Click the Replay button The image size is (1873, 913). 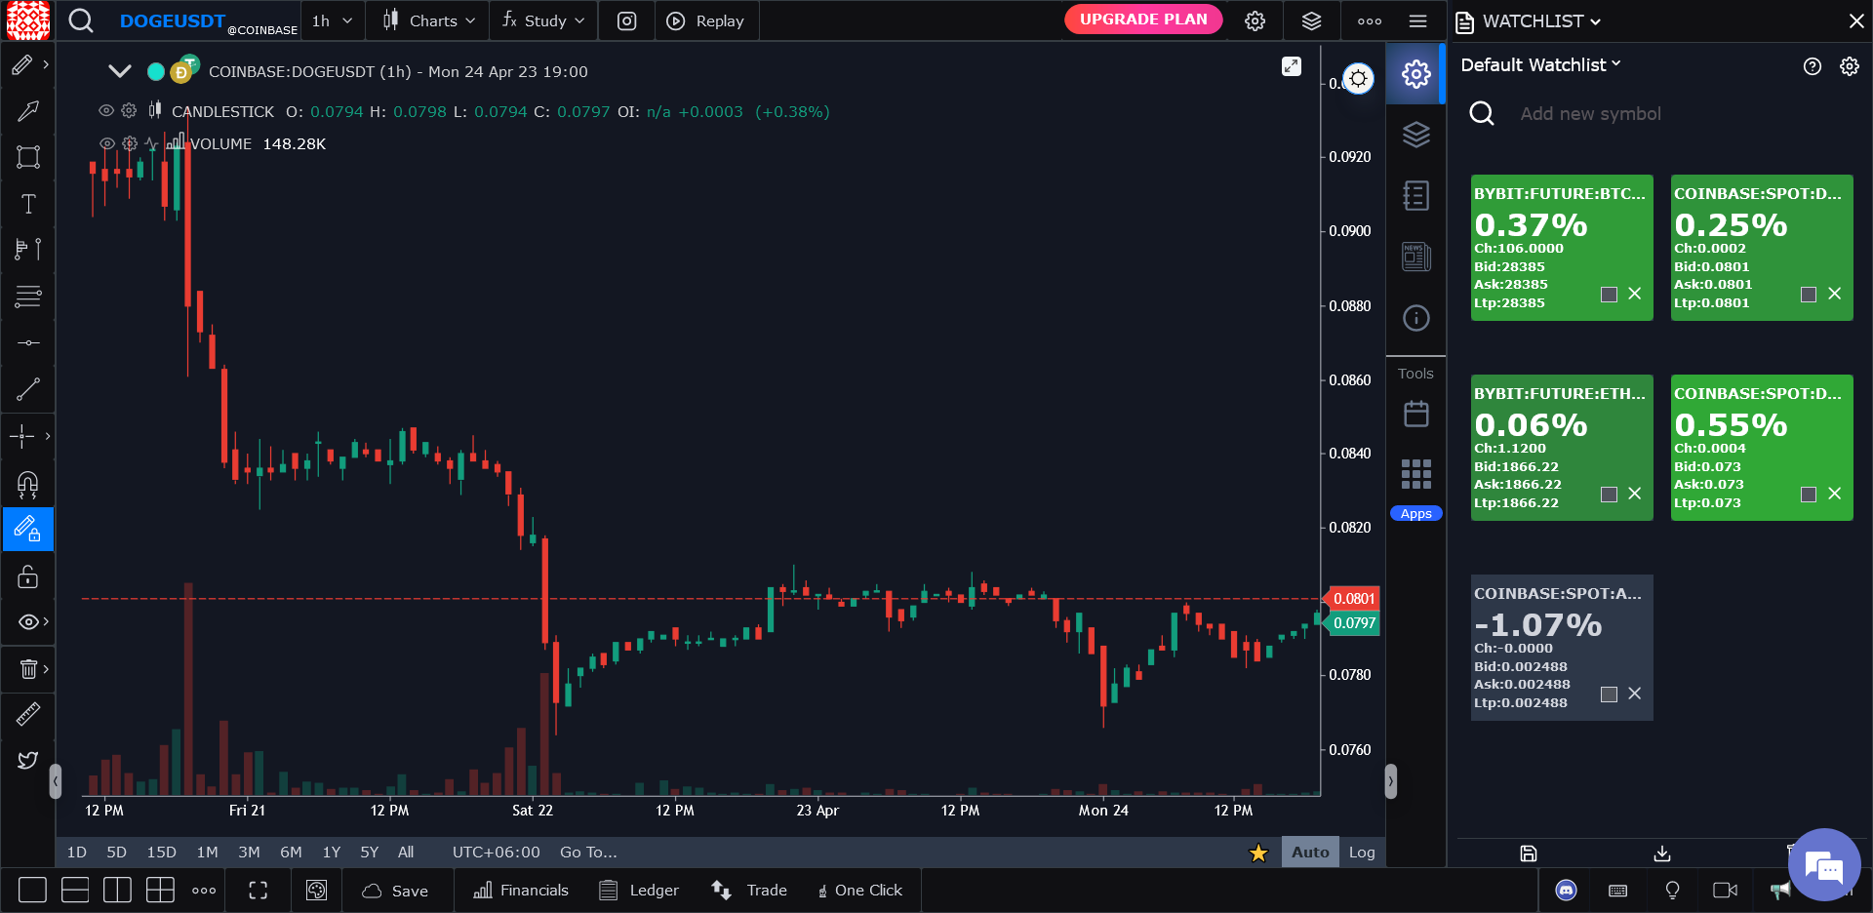pyautogui.click(x=704, y=20)
